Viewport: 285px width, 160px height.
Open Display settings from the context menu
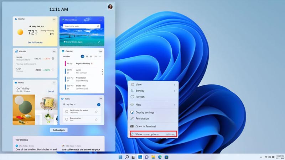153,112
